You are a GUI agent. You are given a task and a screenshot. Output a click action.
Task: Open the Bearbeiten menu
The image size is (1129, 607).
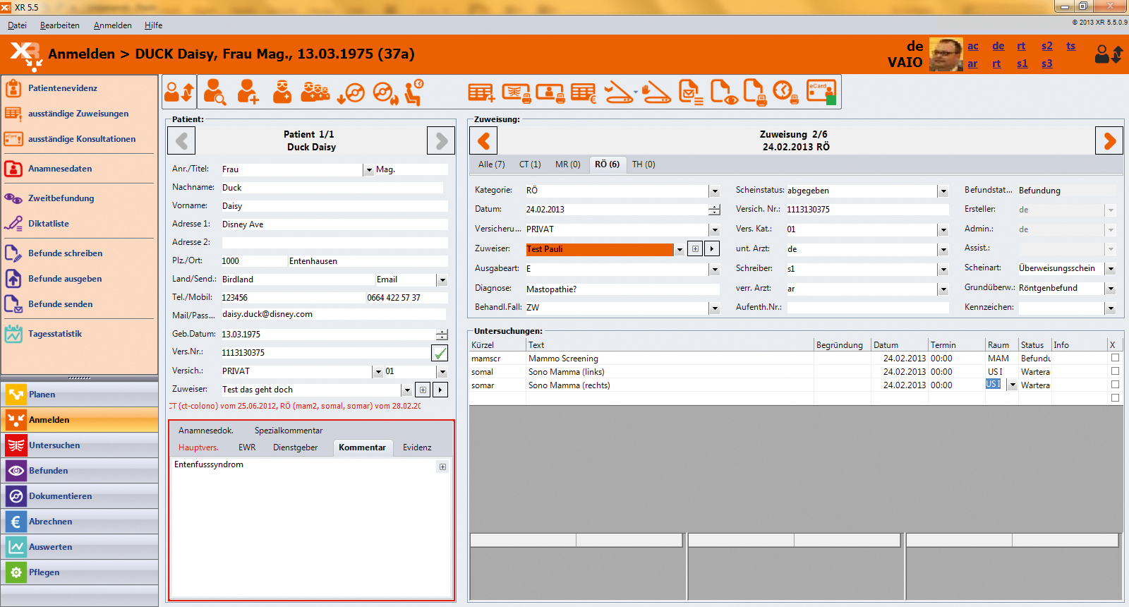pos(60,25)
